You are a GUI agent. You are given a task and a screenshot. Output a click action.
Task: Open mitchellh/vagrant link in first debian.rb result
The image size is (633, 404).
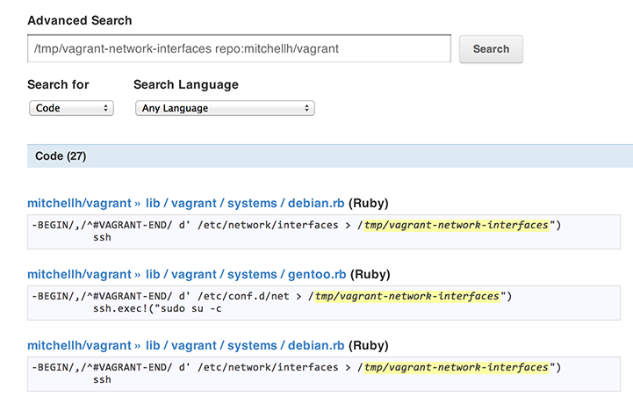pos(80,203)
